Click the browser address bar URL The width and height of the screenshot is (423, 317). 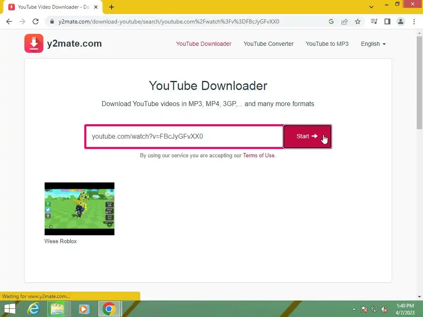(169, 21)
